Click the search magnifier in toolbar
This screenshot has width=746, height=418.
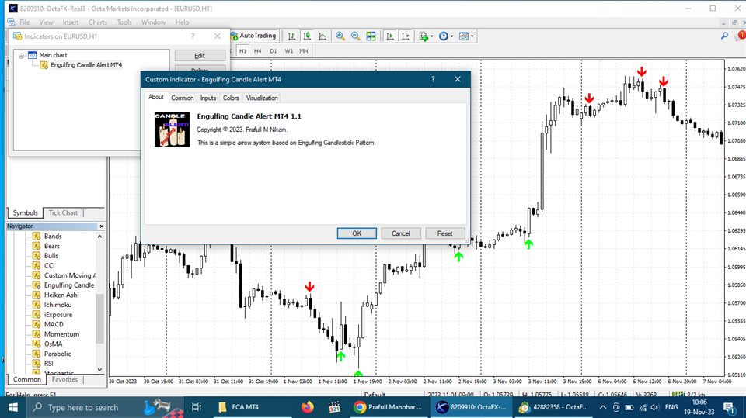724,36
